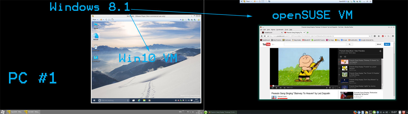
Task: Click the YouTube logo
Action: 266,44
